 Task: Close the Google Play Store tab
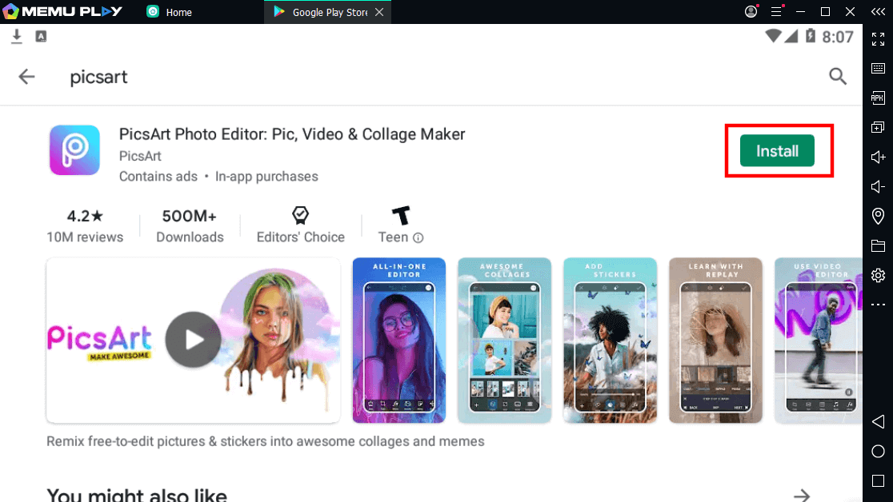tap(379, 12)
